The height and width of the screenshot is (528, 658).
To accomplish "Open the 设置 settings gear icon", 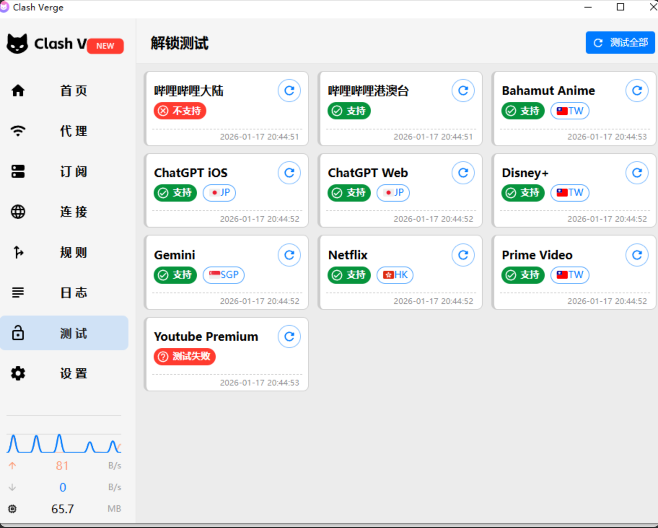I will tap(18, 374).
